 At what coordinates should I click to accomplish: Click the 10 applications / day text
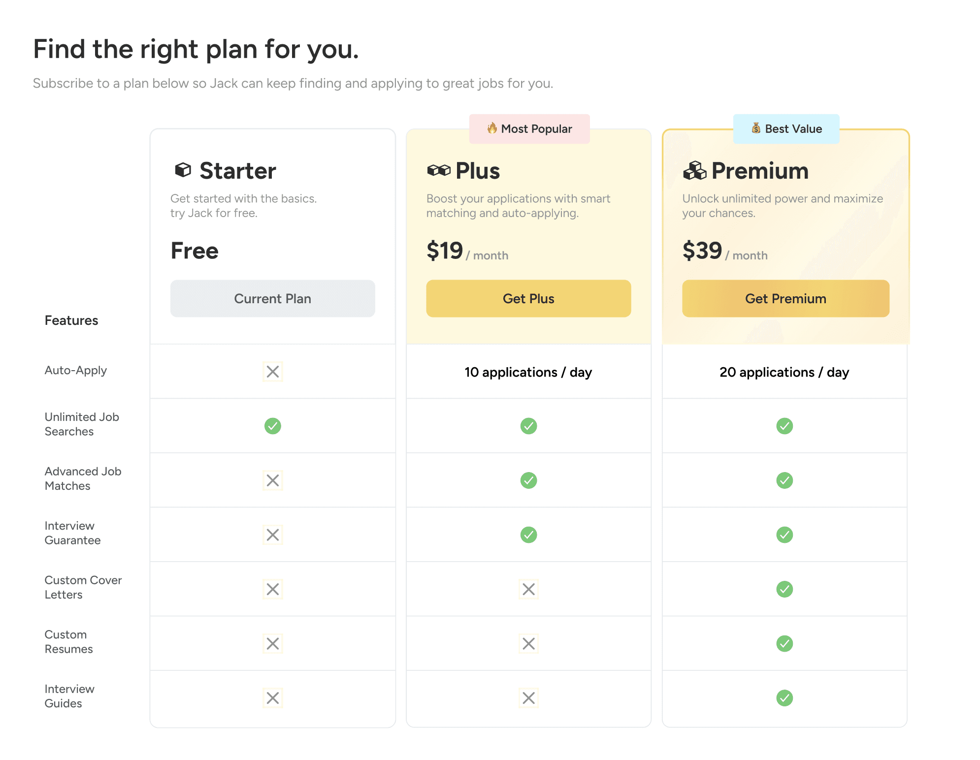pyautogui.click(x=528, y=372)
